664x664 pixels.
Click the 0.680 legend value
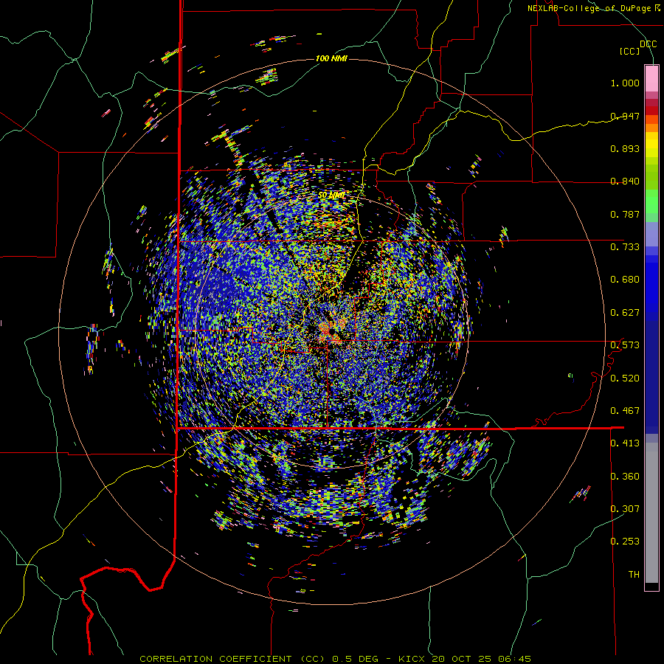[x=625, y=280]
